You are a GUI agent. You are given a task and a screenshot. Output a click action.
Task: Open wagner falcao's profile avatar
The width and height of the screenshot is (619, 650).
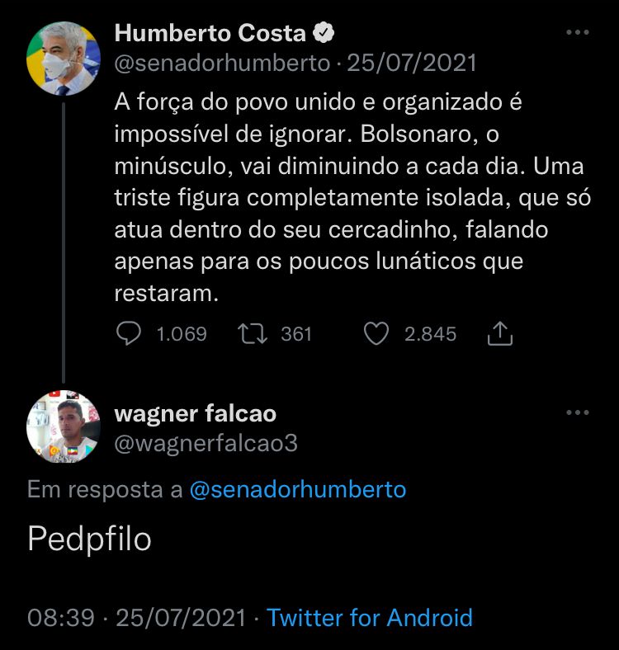64,426
